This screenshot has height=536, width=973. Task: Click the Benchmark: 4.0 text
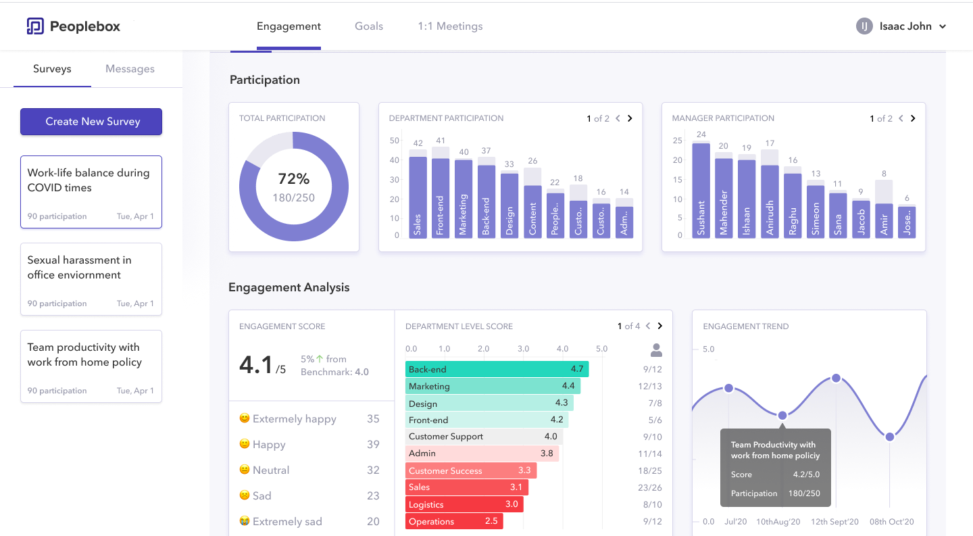(x=334, y=372)
